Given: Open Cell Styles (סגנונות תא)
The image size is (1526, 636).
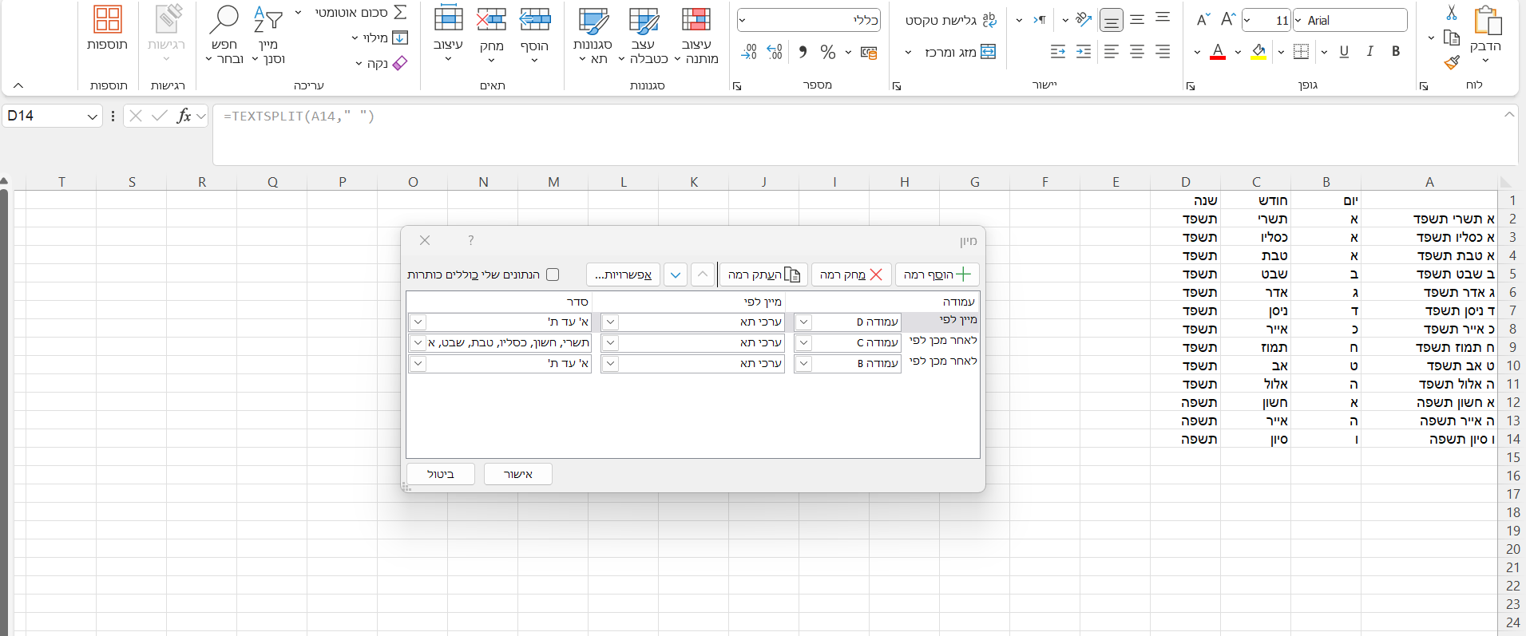Looking at the screenshot, I should [593, 36].
